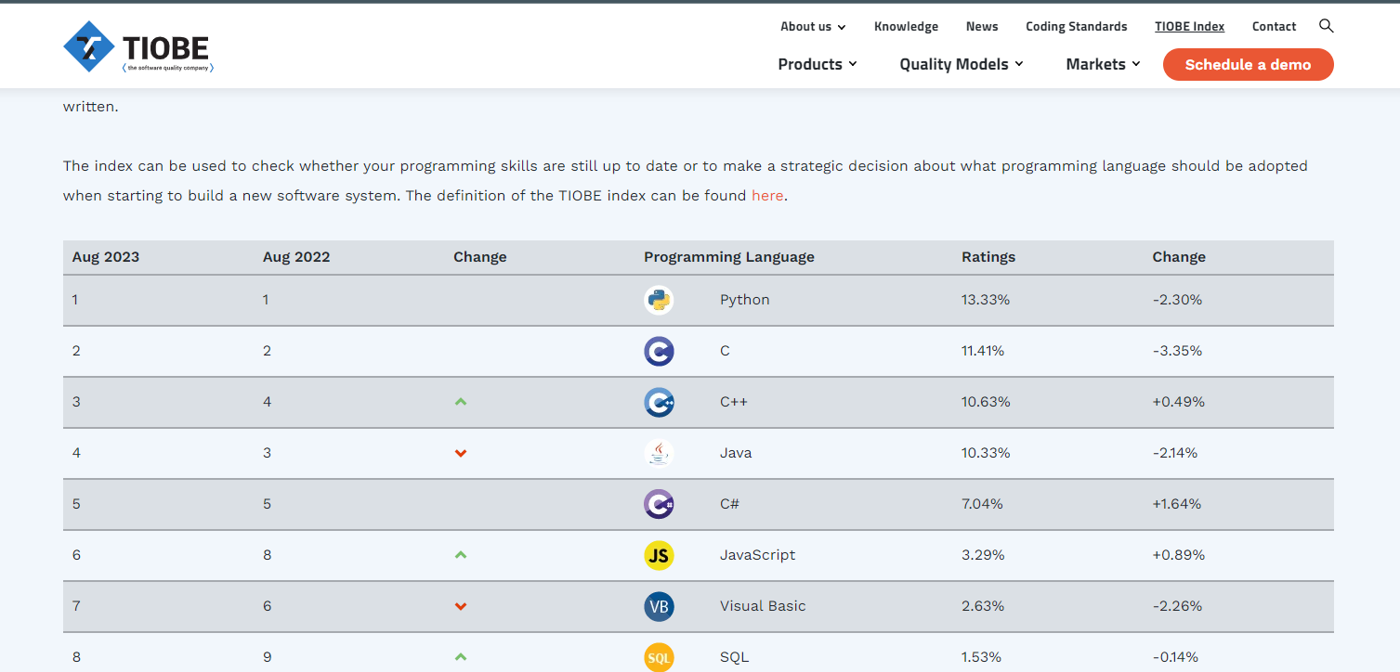The width and height of the screenshot is (1400, 672).
Task: Click green up arrow in SQL row
Action: pyautogui.click(x=461, y=657)
